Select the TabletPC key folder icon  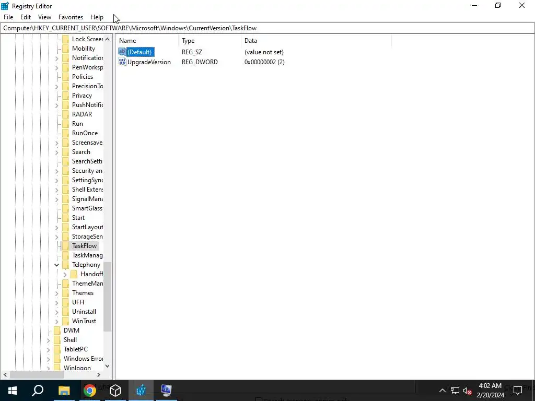coord(57,349)
